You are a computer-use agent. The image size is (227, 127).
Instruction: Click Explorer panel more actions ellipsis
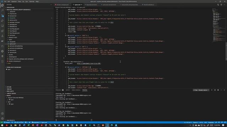pyautogui.click(x=51, y=5)
